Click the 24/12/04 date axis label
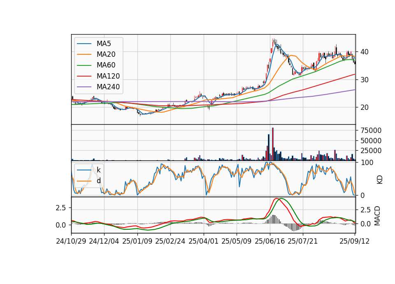 pos(104,241)
